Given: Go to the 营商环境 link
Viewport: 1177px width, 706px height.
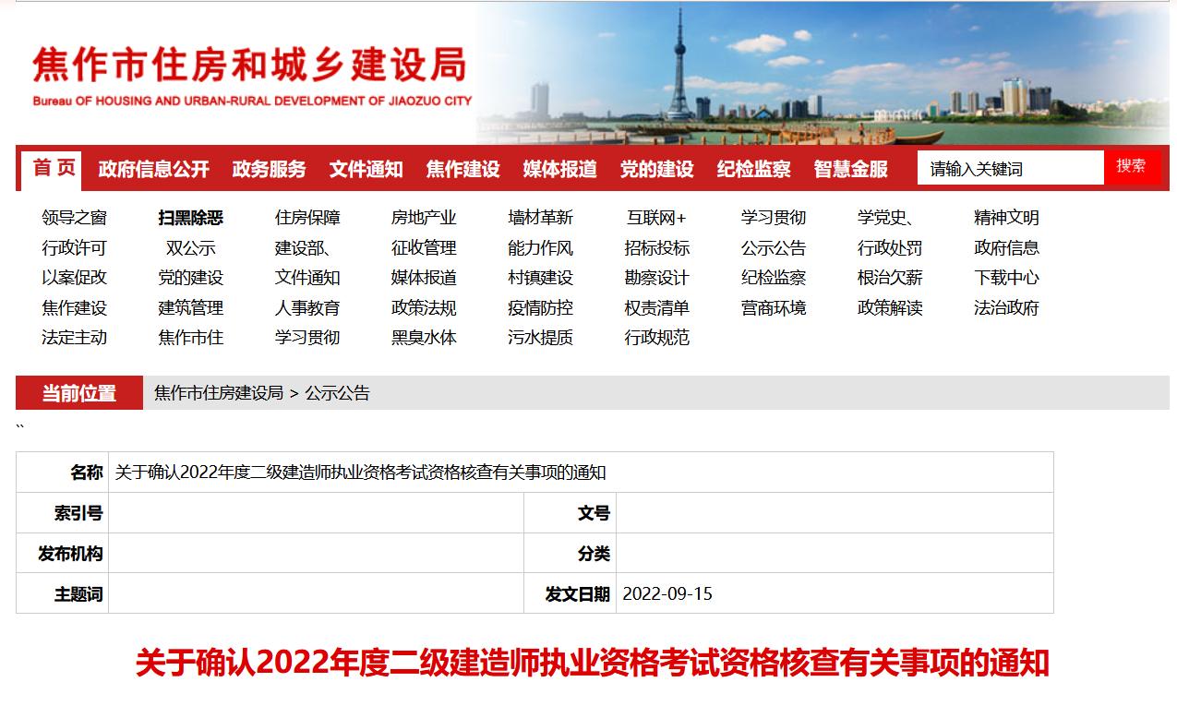Looking at the screenshot, I should click(x=774, y=308).
